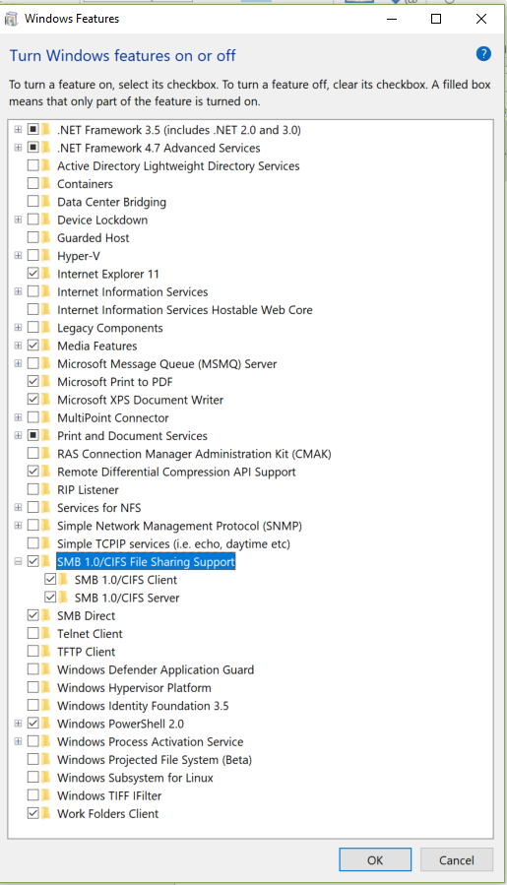Check the Hyper-V feature checkbox

(x=32, y=256)
